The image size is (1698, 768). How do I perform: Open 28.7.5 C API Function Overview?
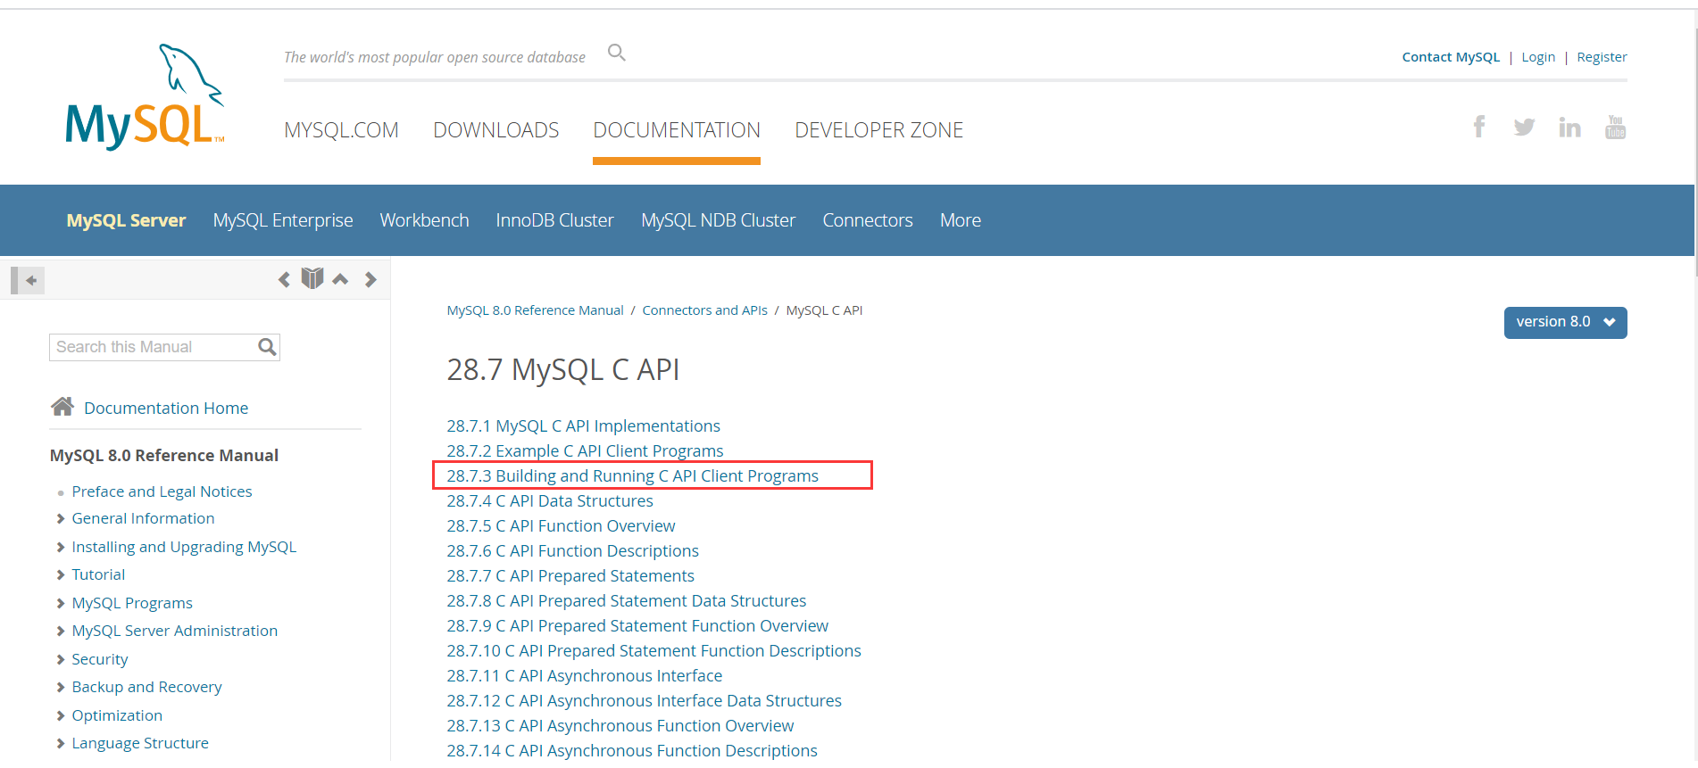click(x=561, y=526)
